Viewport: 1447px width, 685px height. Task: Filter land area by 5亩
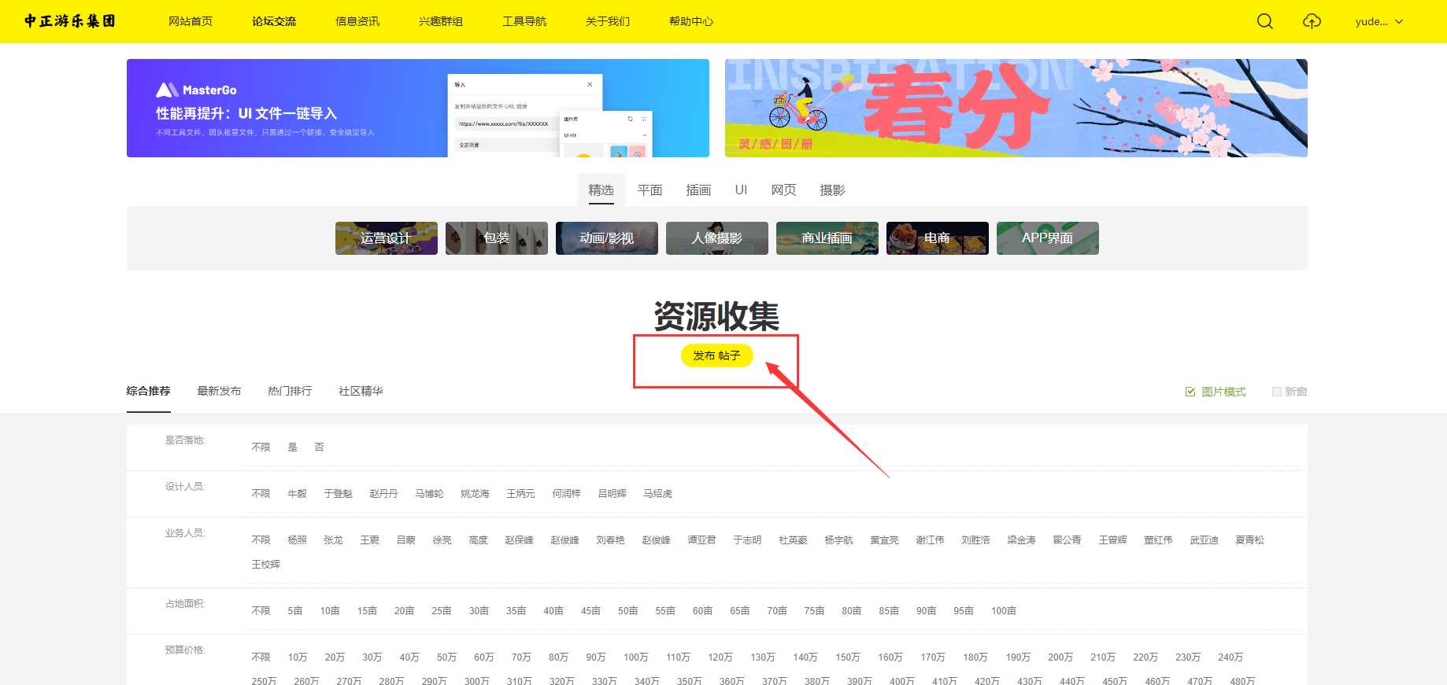click(295, 610)
